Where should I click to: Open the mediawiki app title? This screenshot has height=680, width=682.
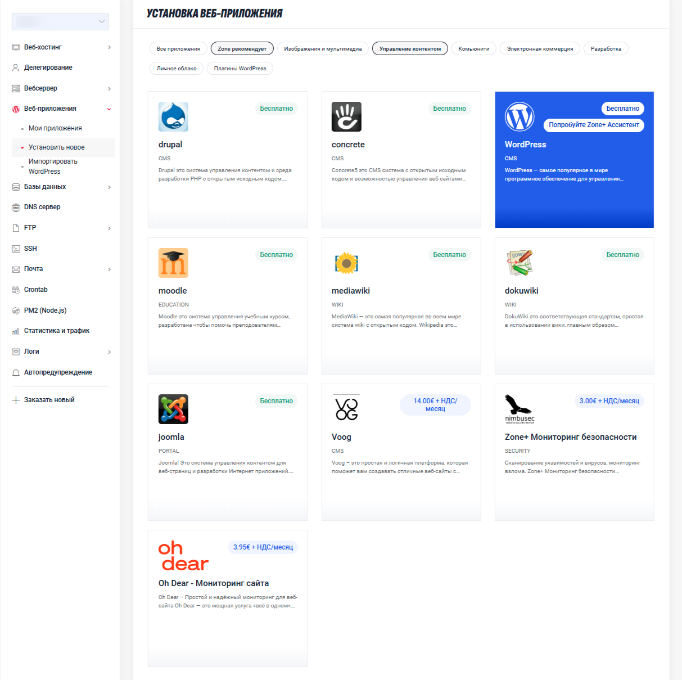[351, 291]
